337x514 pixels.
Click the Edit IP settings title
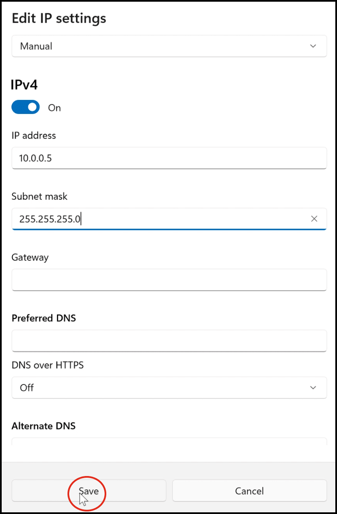pos(59,18)
